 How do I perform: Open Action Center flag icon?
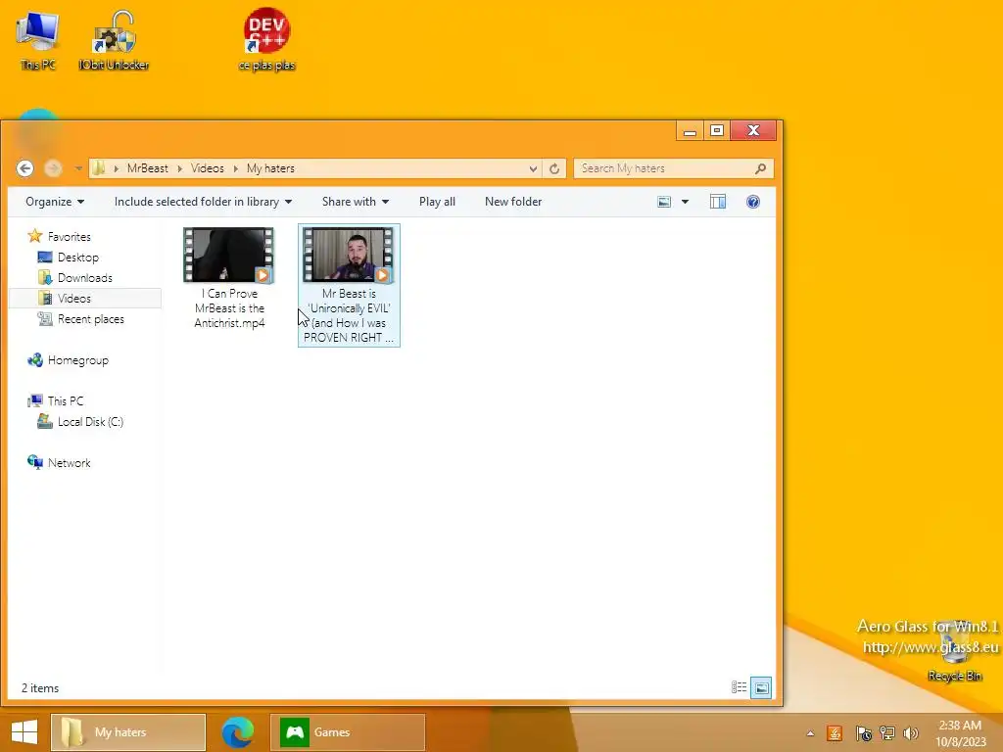tap(864, 733)
